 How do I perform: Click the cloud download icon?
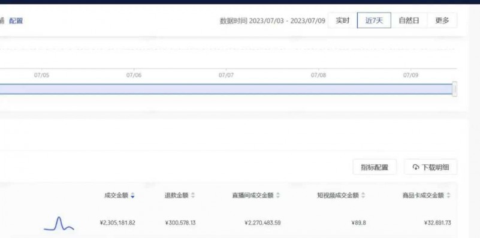click(x=416, y=167)
